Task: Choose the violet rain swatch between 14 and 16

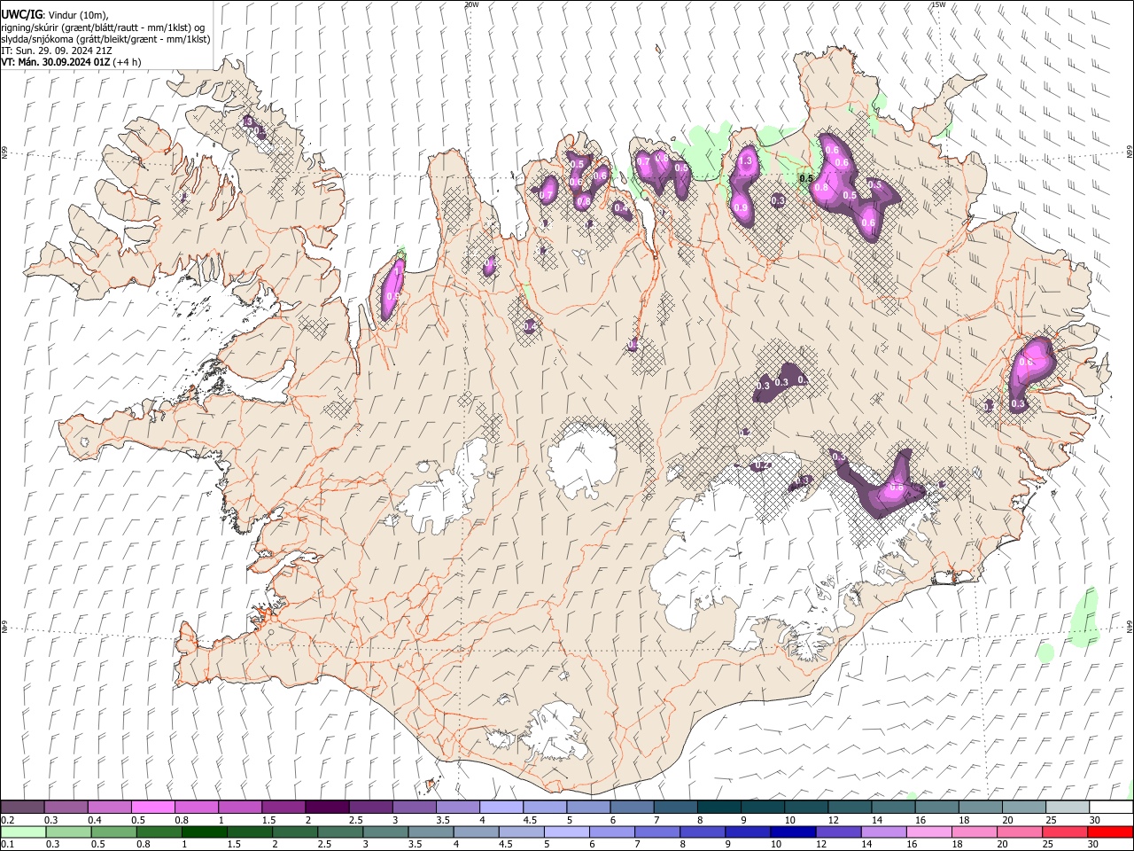Action: [883, 831]
